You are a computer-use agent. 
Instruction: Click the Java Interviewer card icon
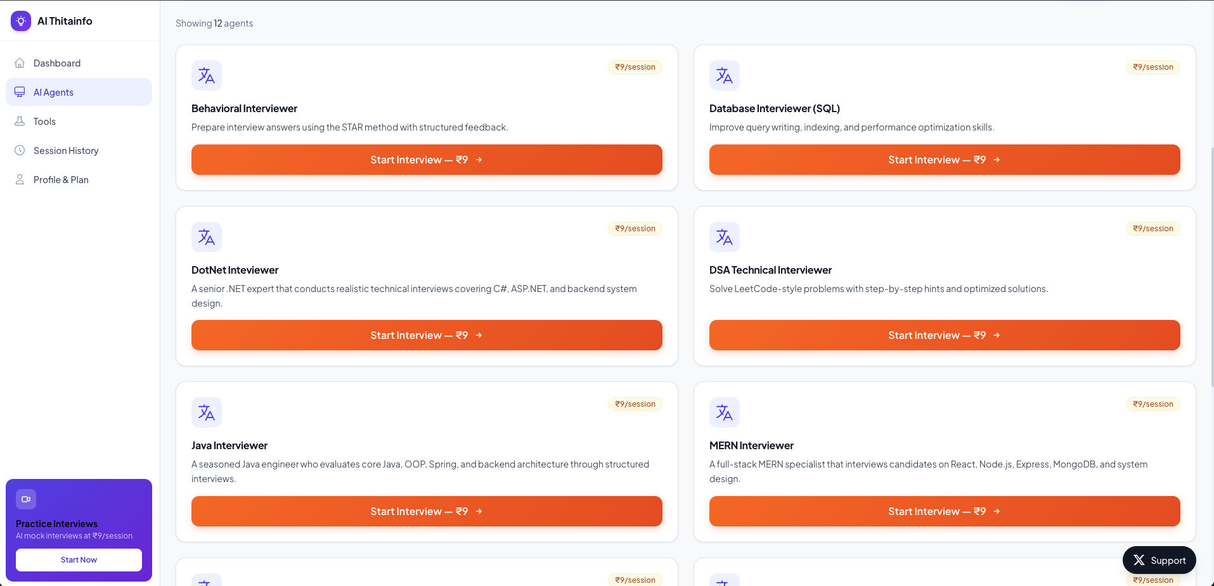tap(207, 412)
